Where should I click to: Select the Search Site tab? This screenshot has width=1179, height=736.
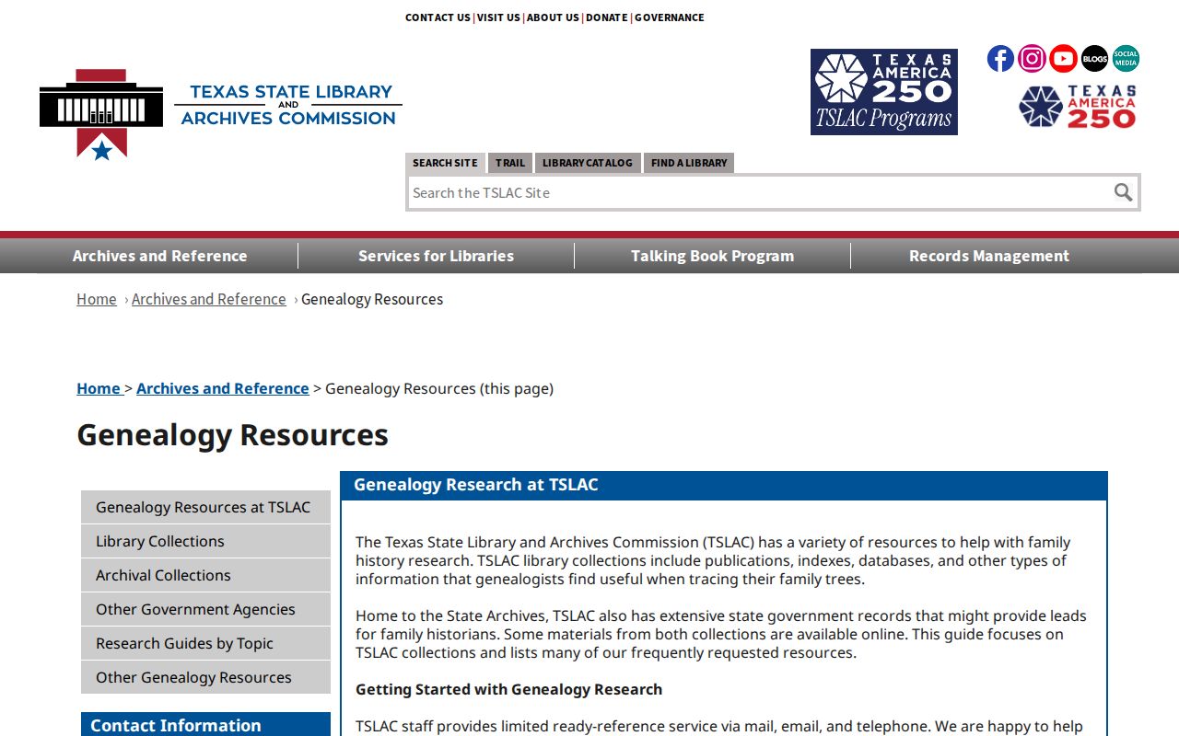(x=445, y=163)
